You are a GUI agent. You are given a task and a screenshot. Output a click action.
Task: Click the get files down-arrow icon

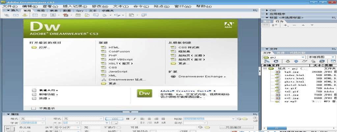pos(288,61)
